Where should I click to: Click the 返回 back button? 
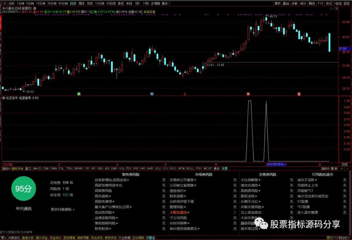tap(346, 3)
